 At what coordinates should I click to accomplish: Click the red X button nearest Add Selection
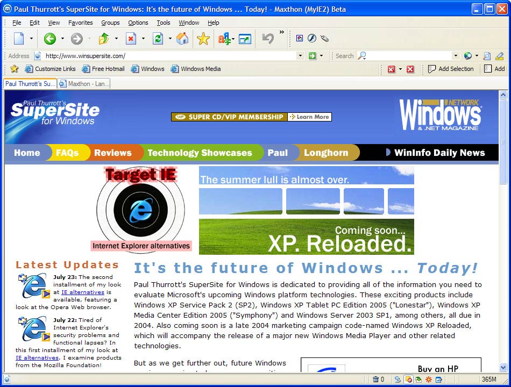click(410, 69)
